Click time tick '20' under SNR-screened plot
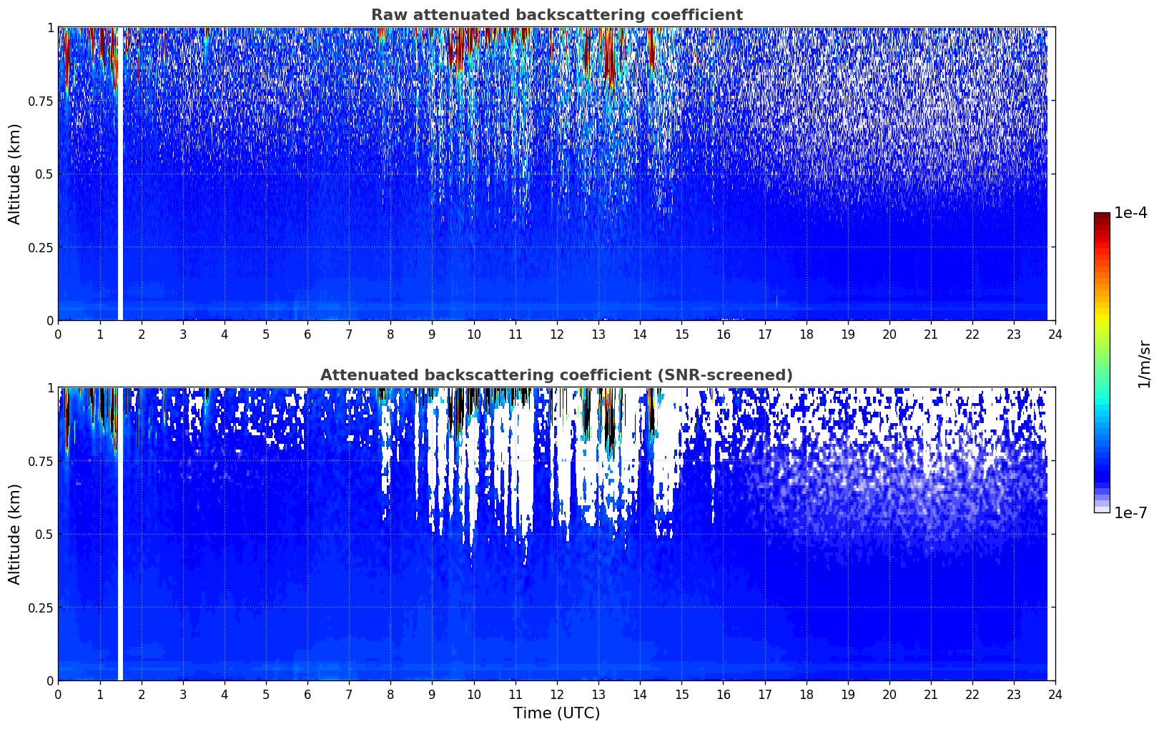This screenshot has width=1159, height=729. (889, 694)
